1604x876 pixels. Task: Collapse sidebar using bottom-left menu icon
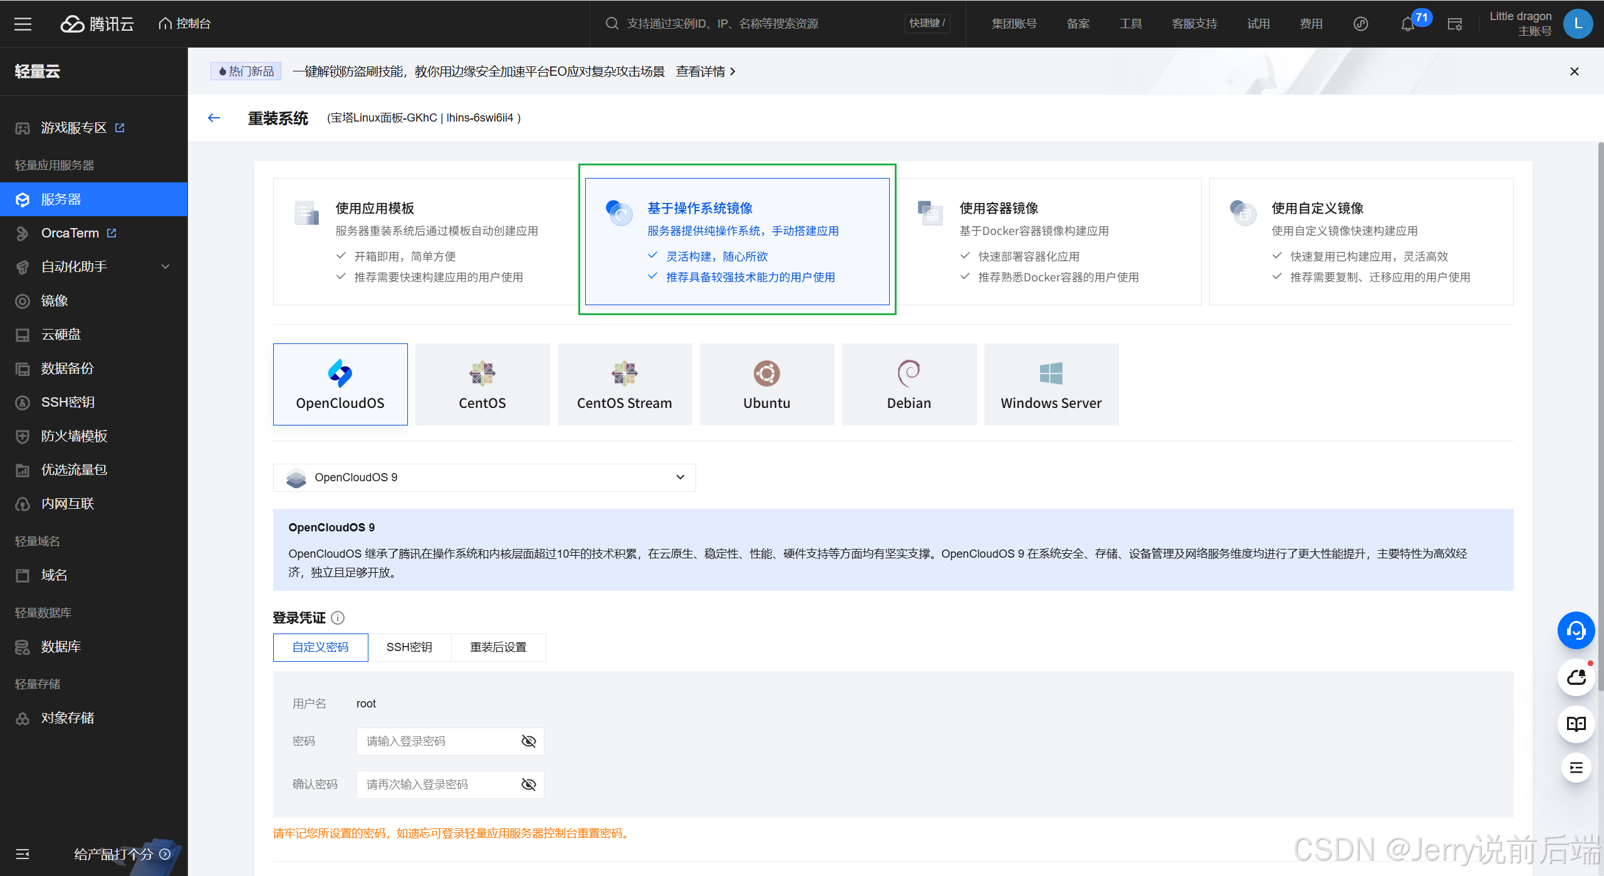23,854
